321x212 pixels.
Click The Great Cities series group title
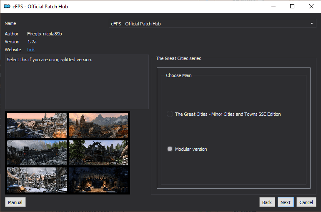coord(178,58)
